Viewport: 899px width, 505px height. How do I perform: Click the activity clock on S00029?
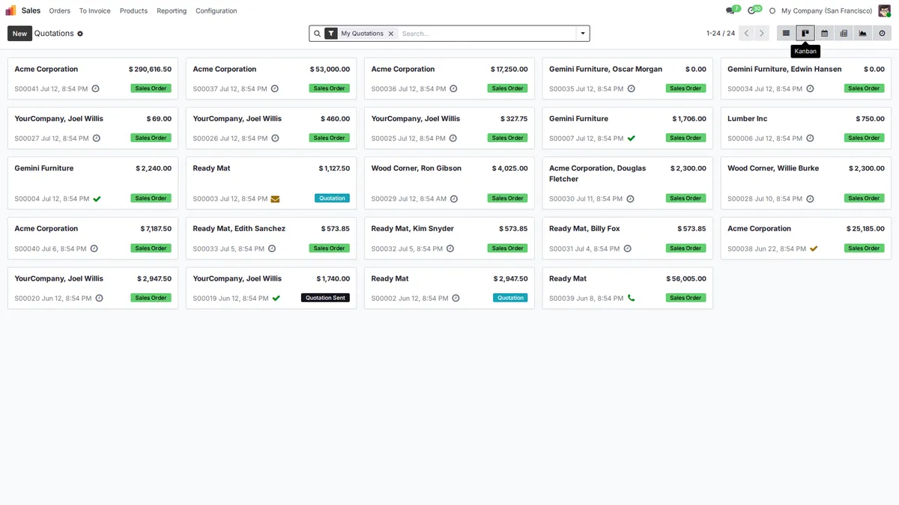(x=453, y=199)
